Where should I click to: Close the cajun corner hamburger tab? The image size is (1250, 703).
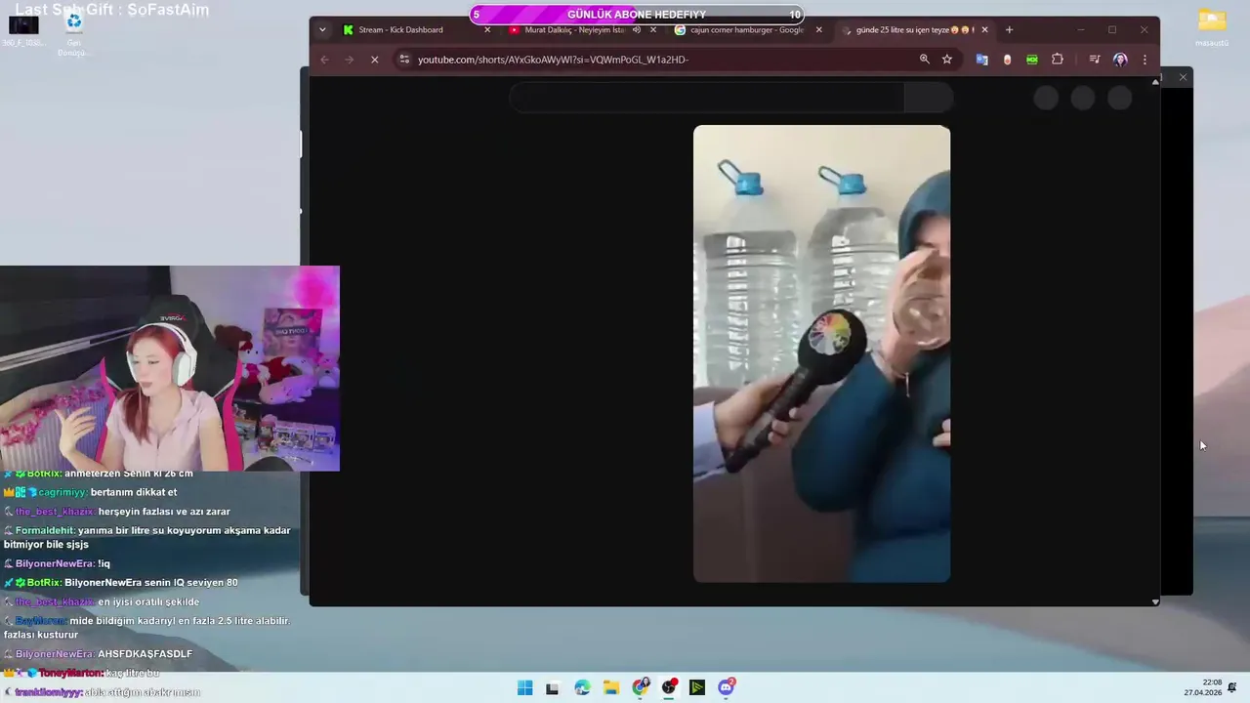pos(818,29)
